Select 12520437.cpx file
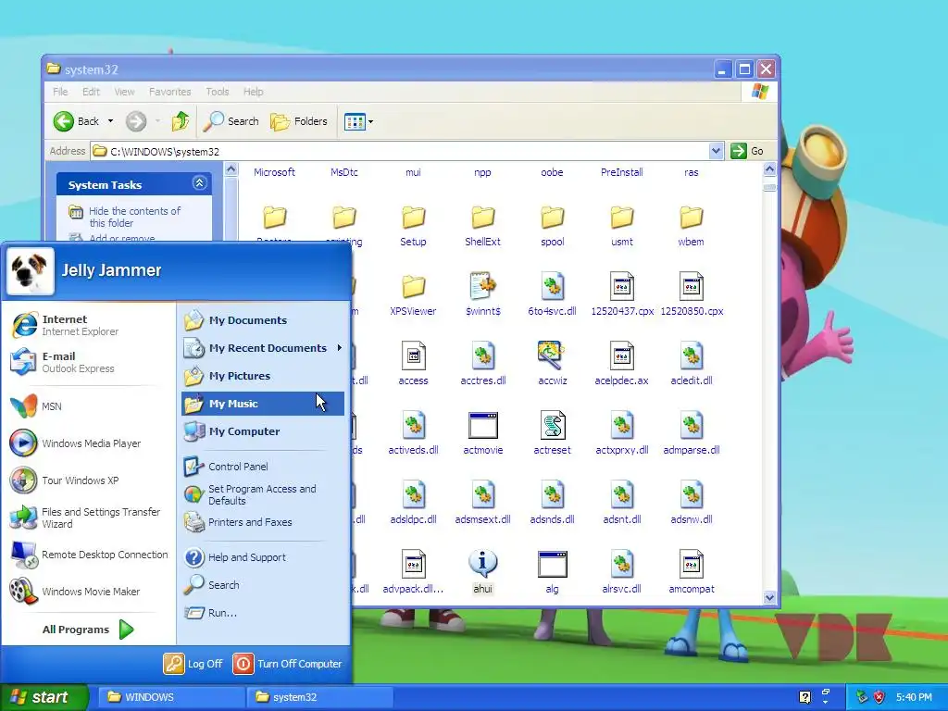Viewport: 948px width, 711px height. (621, 295)
